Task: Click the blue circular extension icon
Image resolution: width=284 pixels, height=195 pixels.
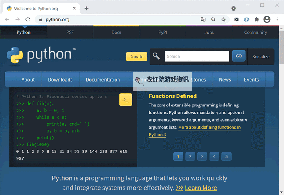Action: tap(246, 19)
